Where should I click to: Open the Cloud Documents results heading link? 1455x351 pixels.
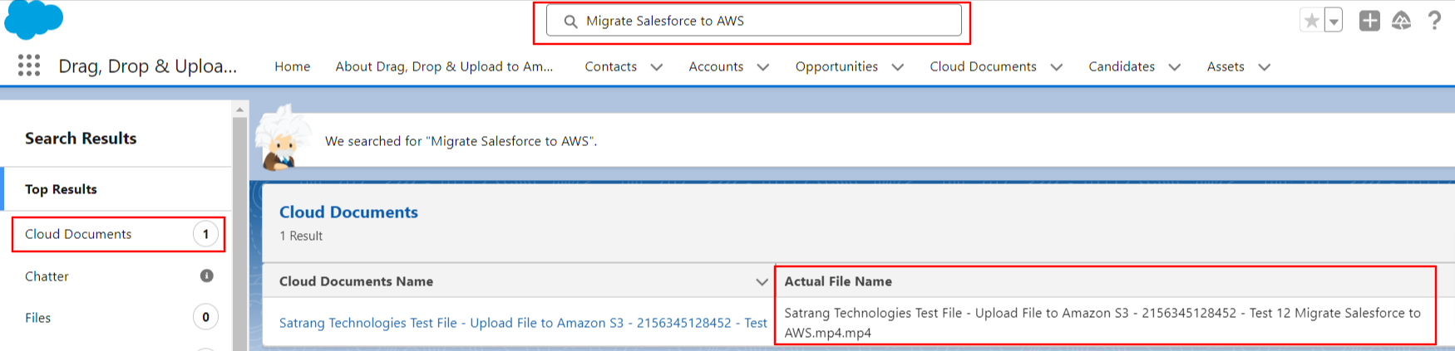348,212
